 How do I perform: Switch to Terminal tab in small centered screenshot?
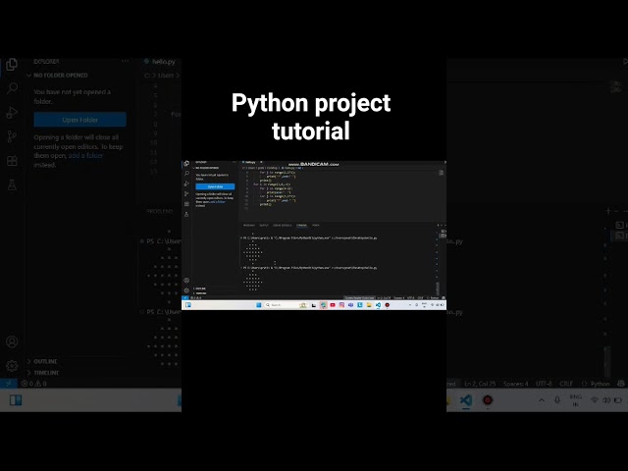[301, 225]
